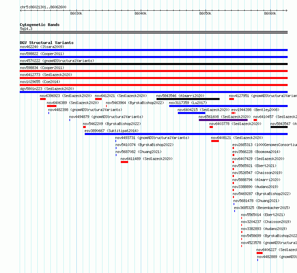Click the chr5:86021301..86062600 region label

[43, 7]
